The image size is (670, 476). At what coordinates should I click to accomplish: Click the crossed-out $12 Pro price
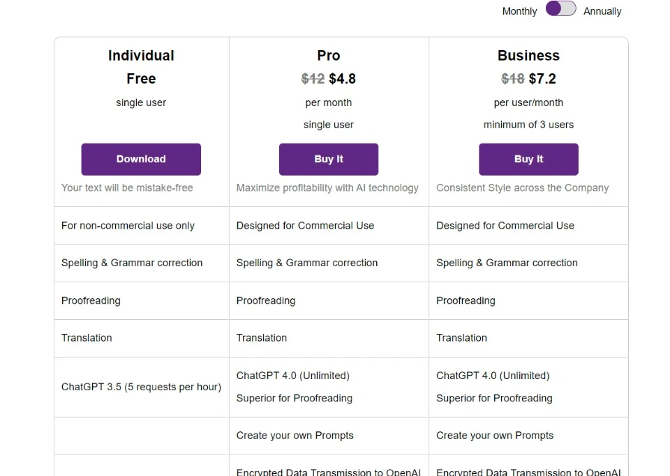[313, 79]
